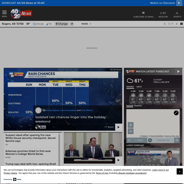Open radar map layers icon
Viewport: 184px width, 184px height.
point(177,140)
